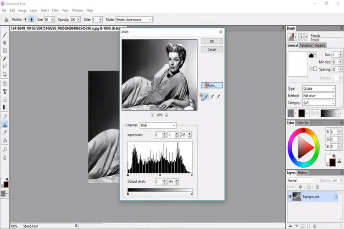Select the Brush tool in left toolbox
The height and width of the screenshot is (229, 344).
click(5, 35)
